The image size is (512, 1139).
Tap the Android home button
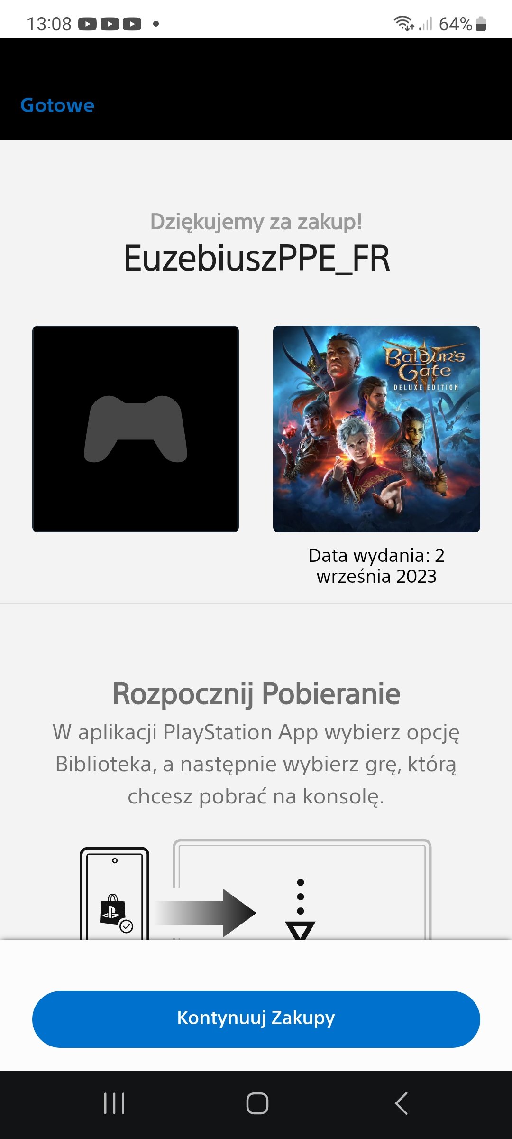coord(257,1103)
